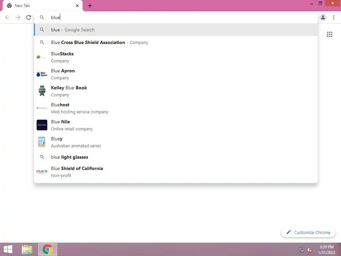Click the BlueStacks logo icon

(x=41, y=57)
